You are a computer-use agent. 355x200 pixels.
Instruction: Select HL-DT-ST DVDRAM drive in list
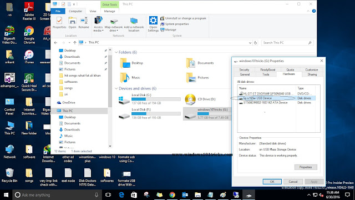pos(276,93)
